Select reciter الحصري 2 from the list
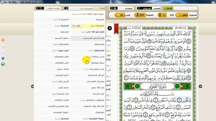This screenshot has width=216, height=121. pyautogui.click(x=61, y=19)
